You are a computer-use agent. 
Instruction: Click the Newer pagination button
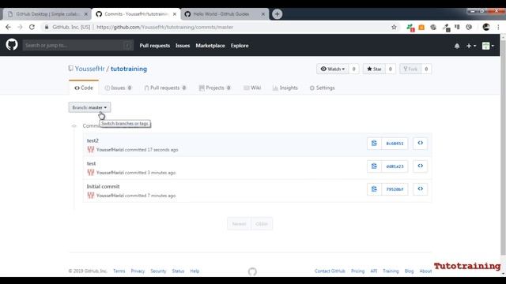tap(239, 224)
